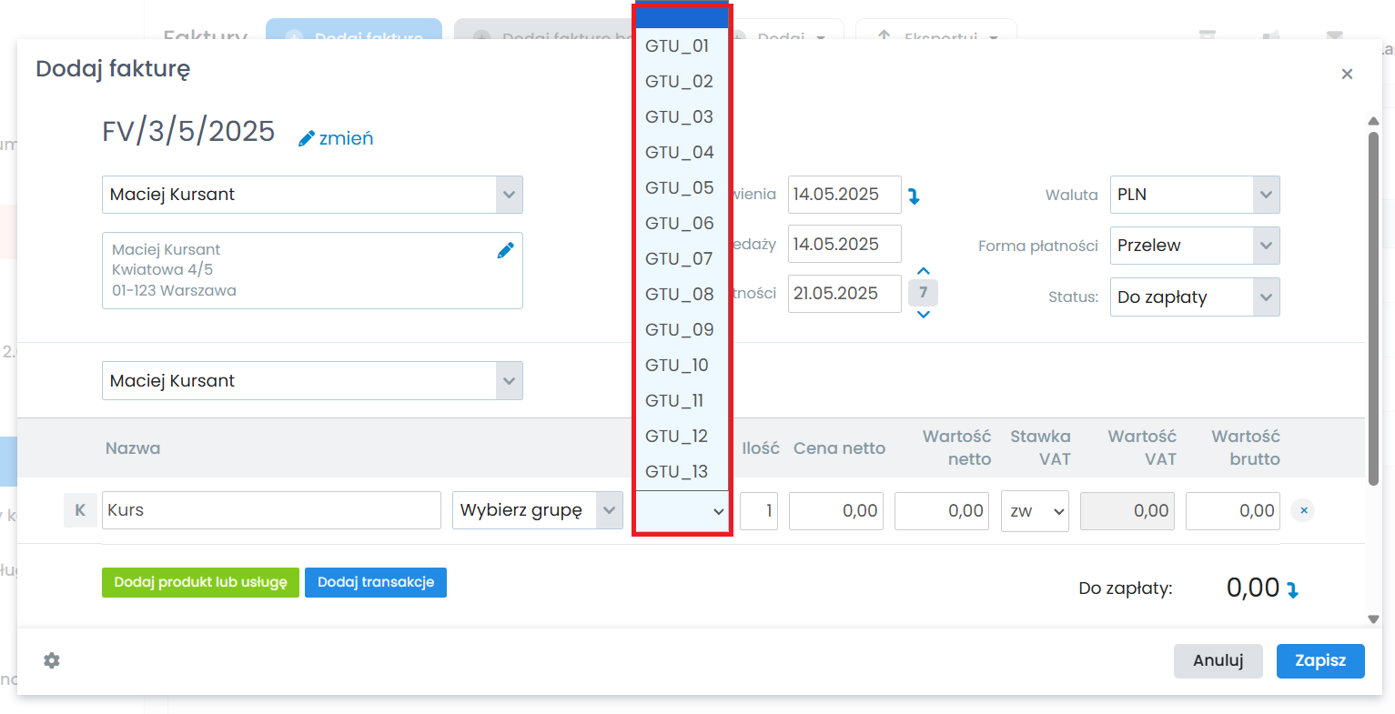Pick GTU_01 from the GTU list
The image size is (1395, 714).
click(680, 46)
